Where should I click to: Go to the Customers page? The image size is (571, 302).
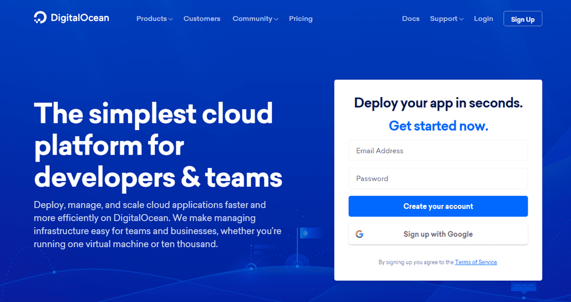[202, 19]
